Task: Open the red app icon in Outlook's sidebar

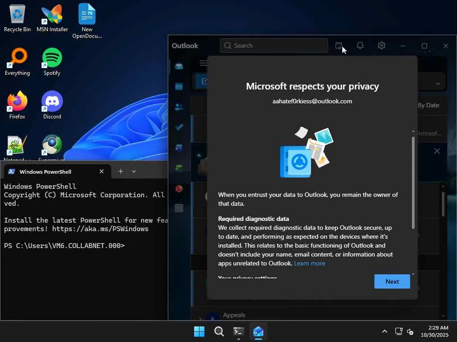Action: [179, 189]
